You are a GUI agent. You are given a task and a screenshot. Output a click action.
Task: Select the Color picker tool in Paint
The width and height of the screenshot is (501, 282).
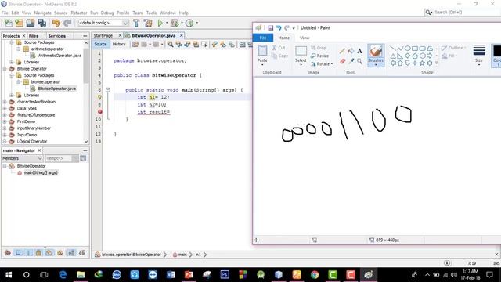coord(351,61)
